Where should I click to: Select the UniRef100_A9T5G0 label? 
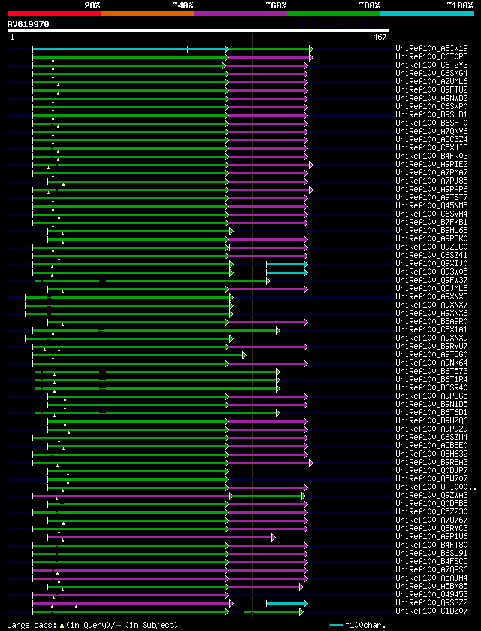click(x=431, y=354)
